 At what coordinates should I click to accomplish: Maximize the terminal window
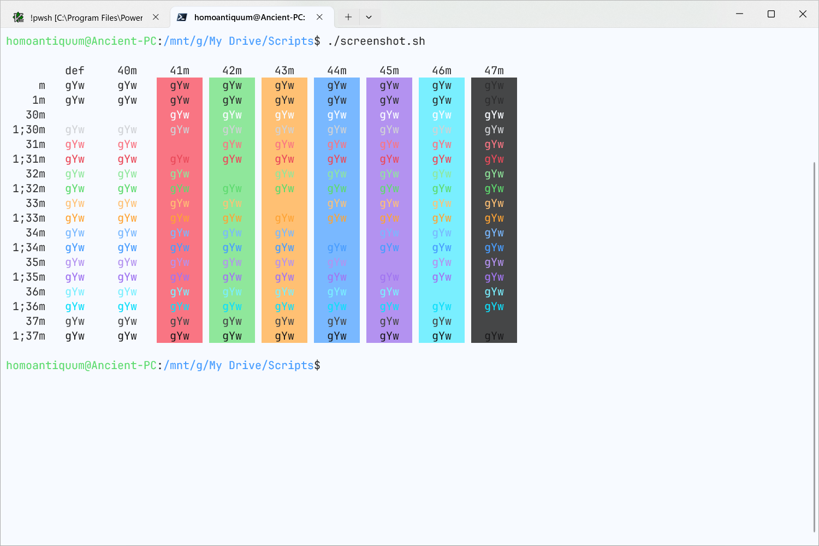[x=771, y=14]
